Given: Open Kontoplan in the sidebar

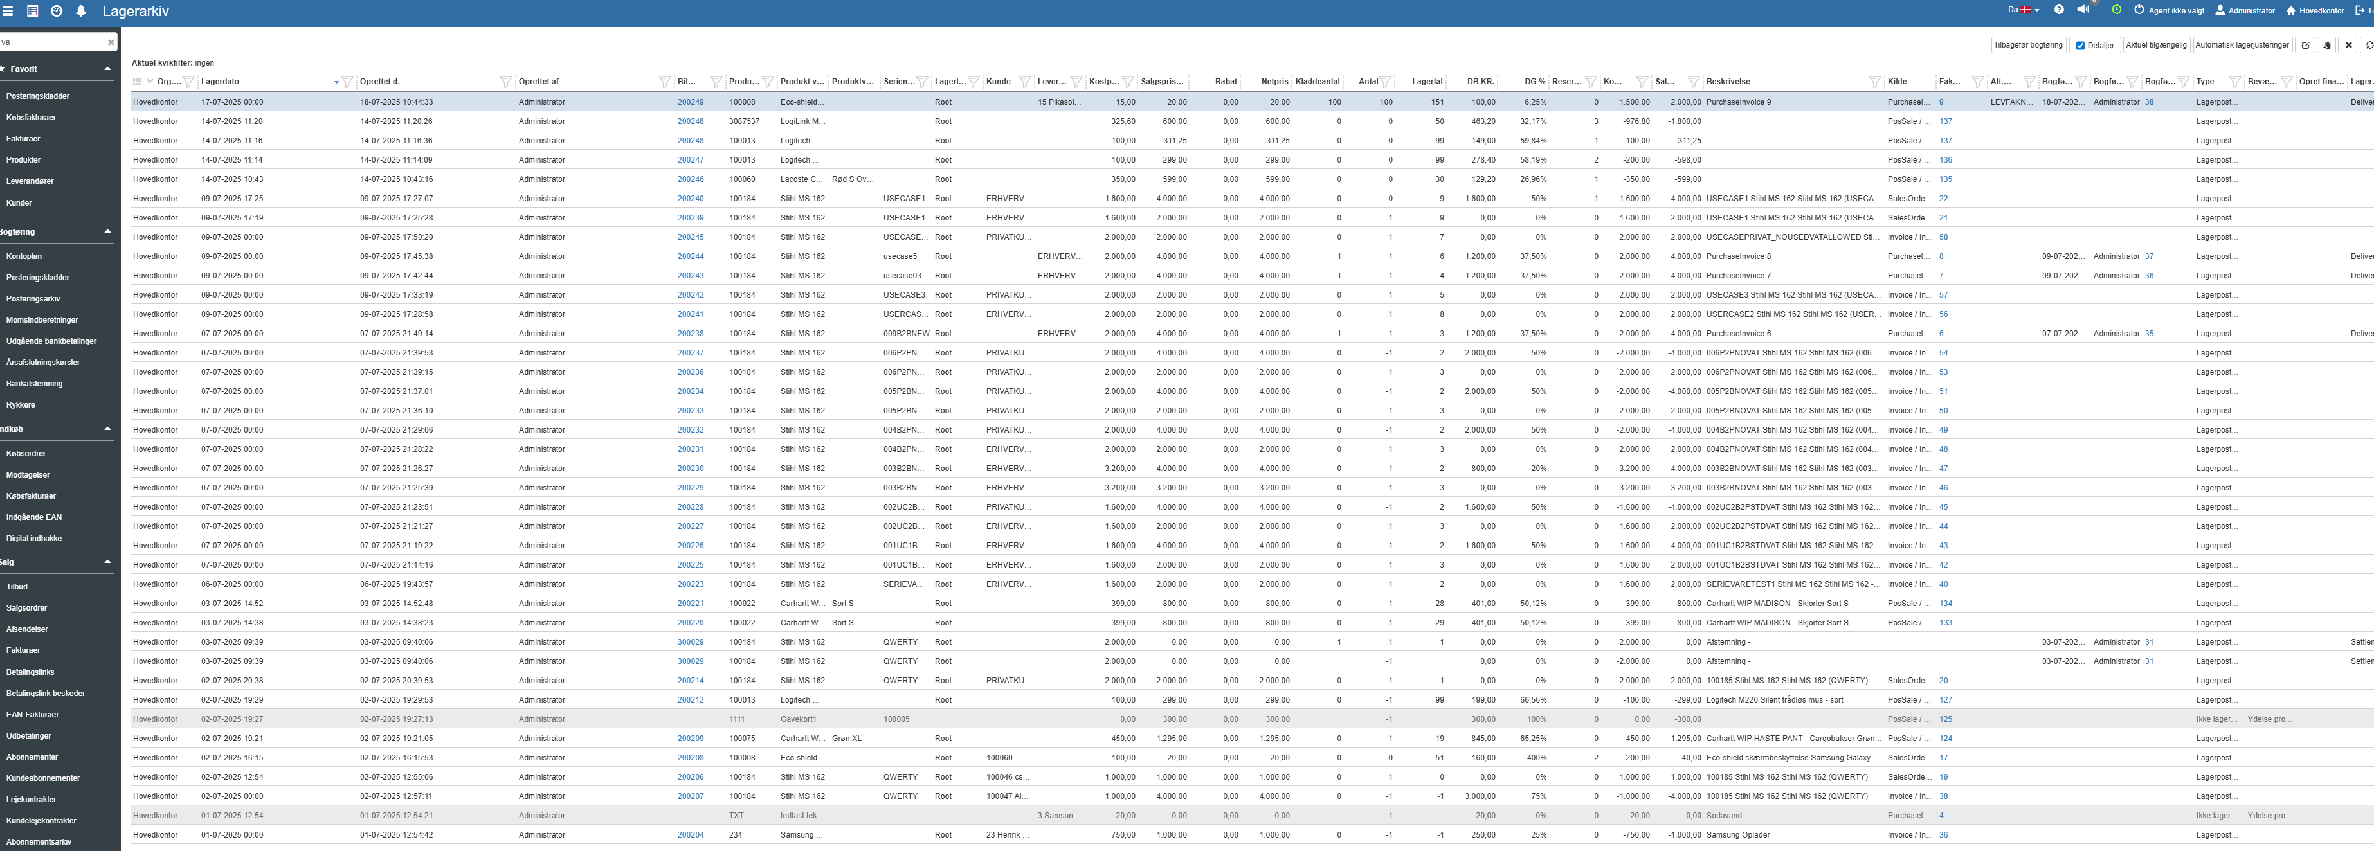Looking at the screenshot, I should tap(24, 256).
